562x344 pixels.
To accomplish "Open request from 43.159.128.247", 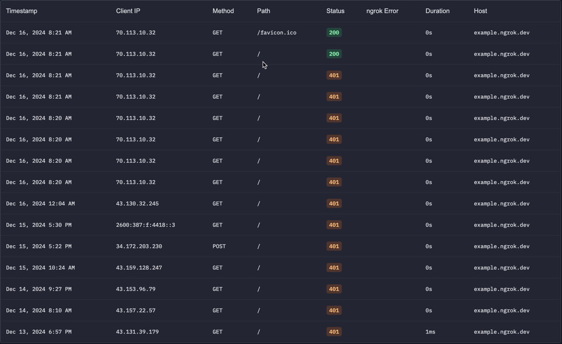I will [139, 268].
